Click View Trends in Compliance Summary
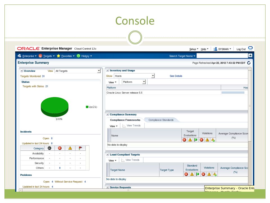 point(132,125)
